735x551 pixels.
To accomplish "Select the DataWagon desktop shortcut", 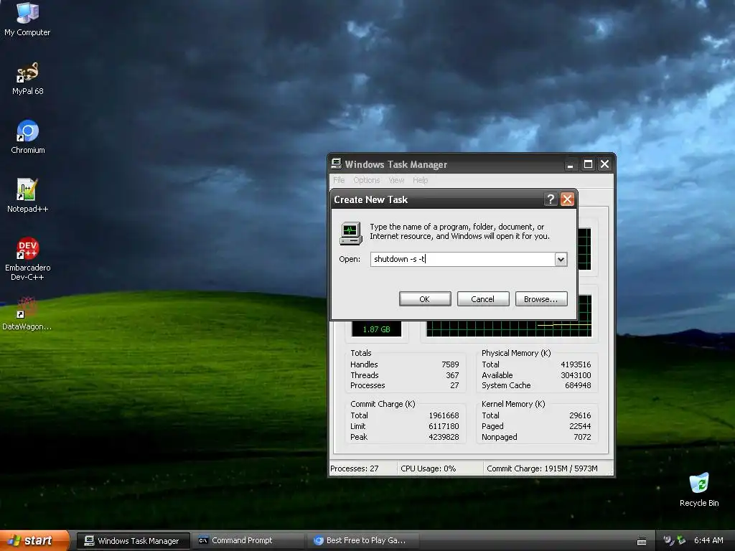I will (27, 314).
